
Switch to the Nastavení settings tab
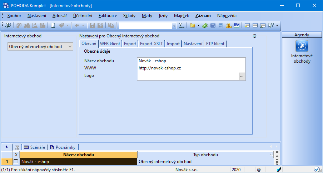(x=193, y=44)
